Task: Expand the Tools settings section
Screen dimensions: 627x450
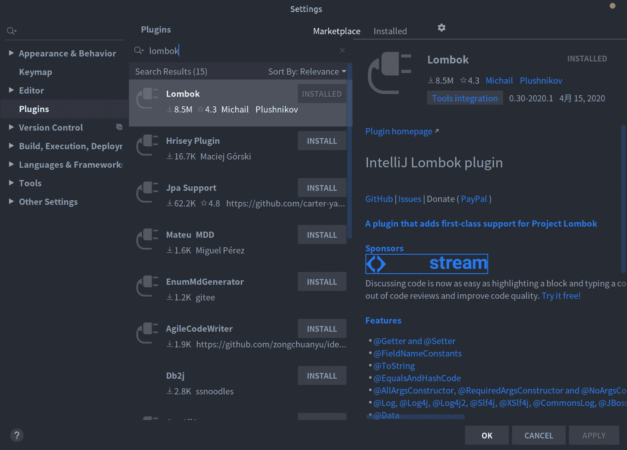Action: point(12,183)
